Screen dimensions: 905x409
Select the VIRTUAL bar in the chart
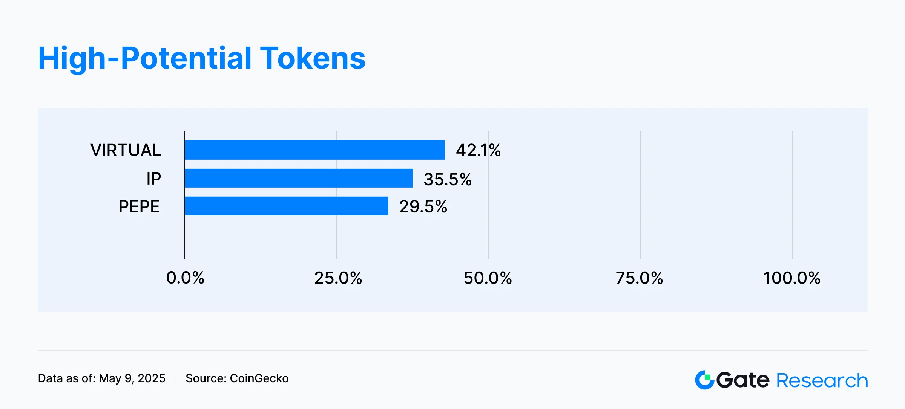pyautogui.click(x=315, y=150)
